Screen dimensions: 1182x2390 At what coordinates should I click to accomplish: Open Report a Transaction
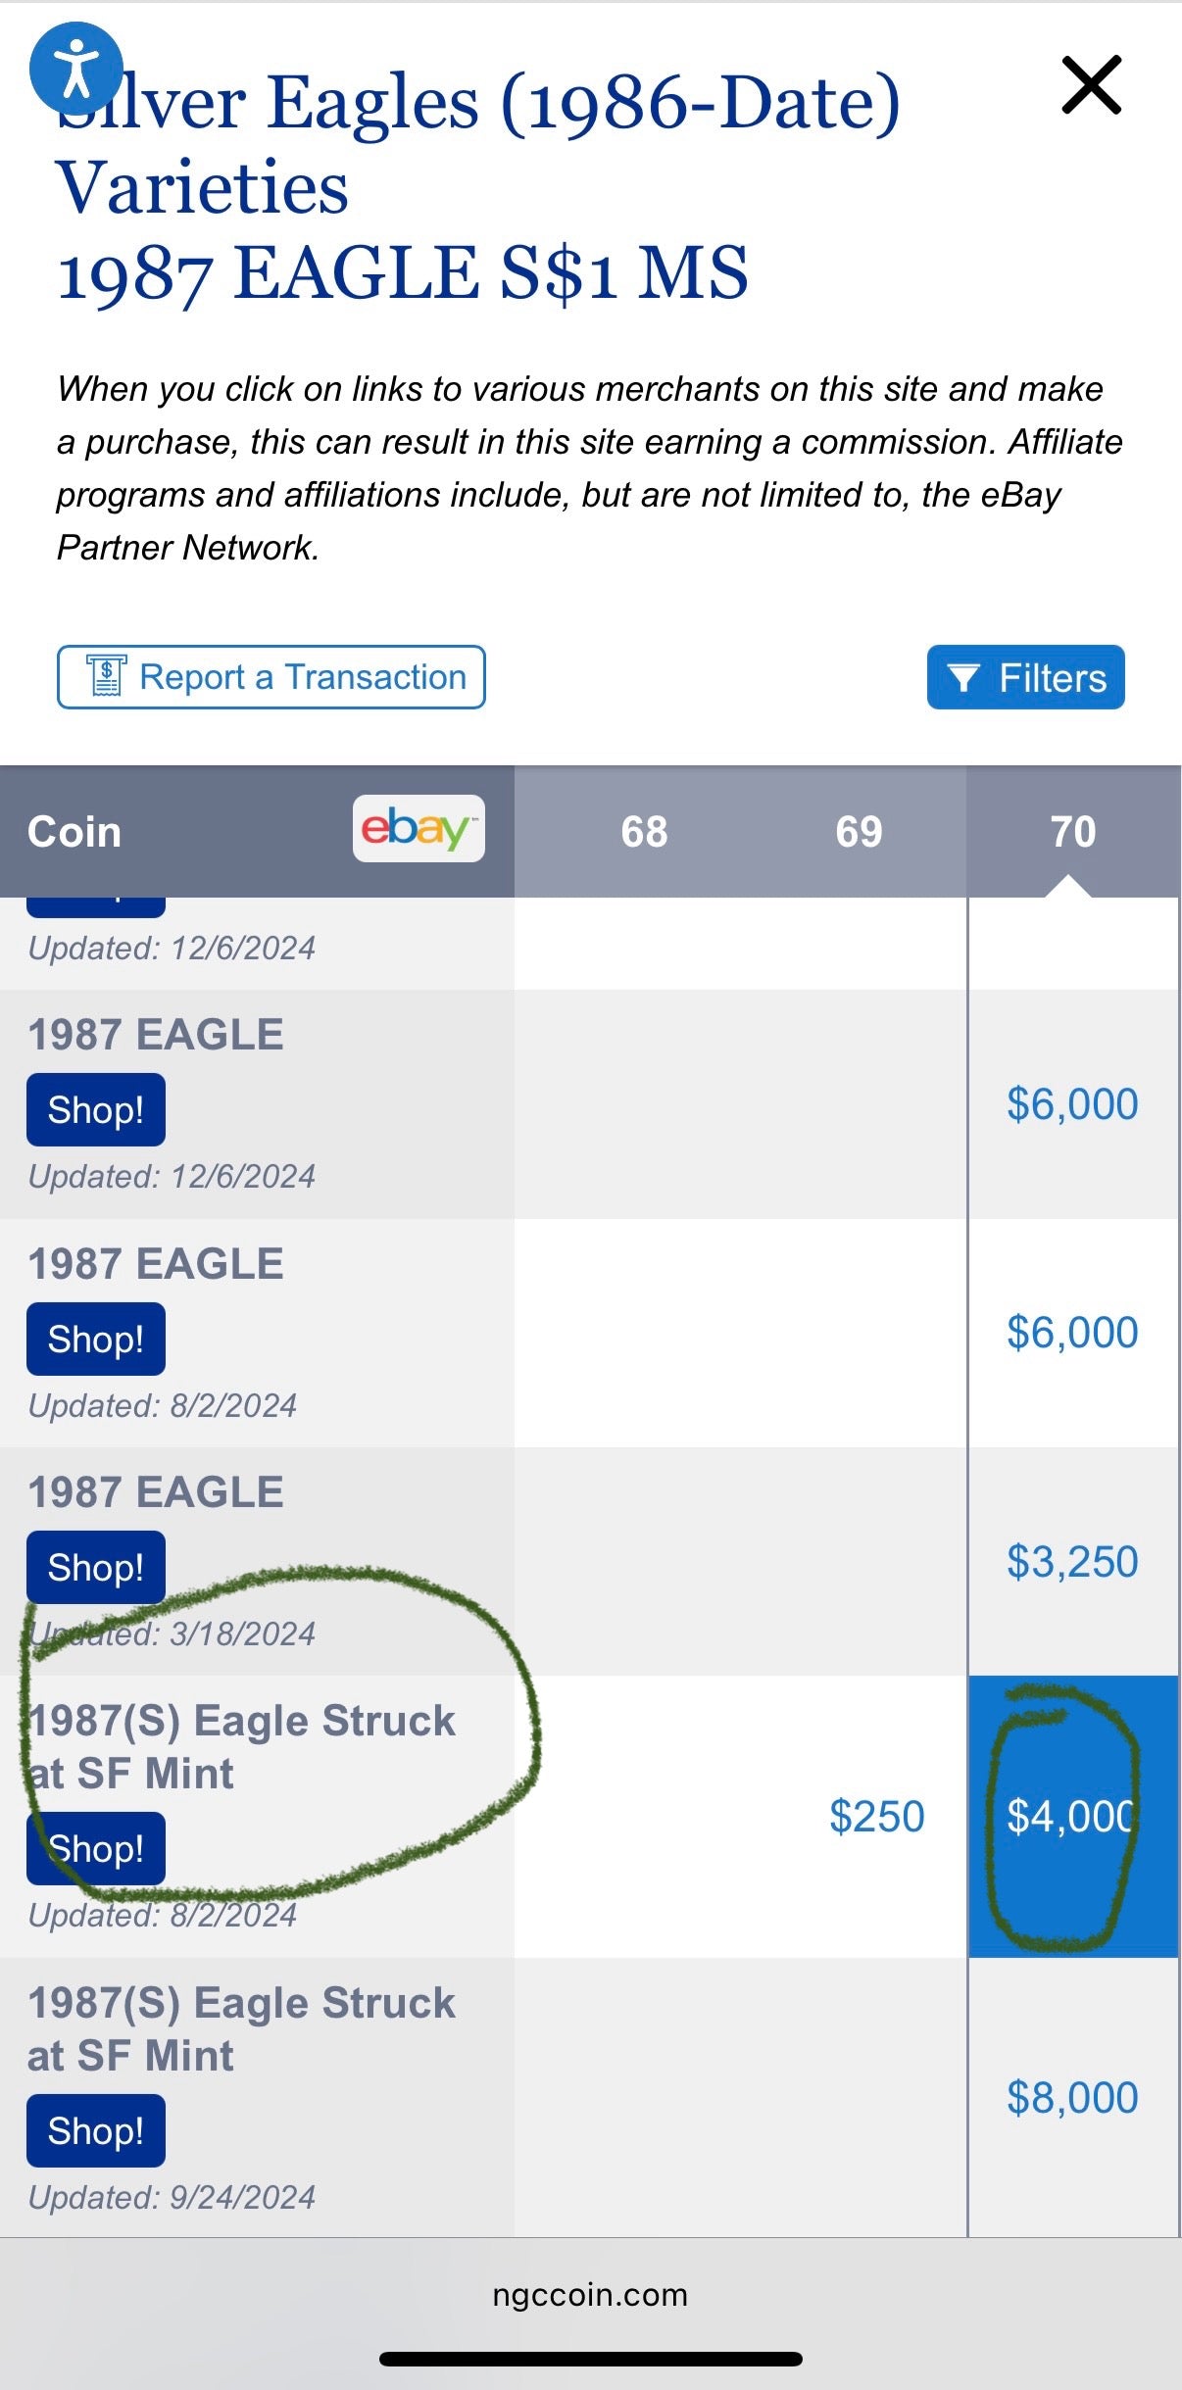(x=271, y=676)
